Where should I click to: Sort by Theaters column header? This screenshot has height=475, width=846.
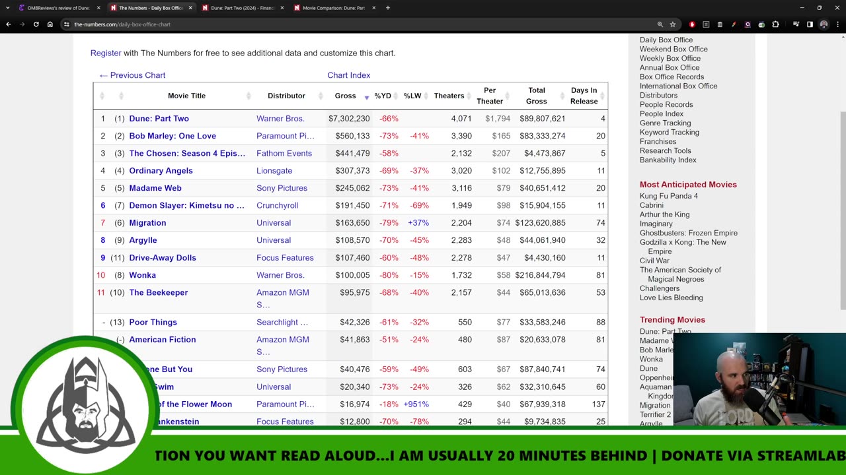pos(449,96)
